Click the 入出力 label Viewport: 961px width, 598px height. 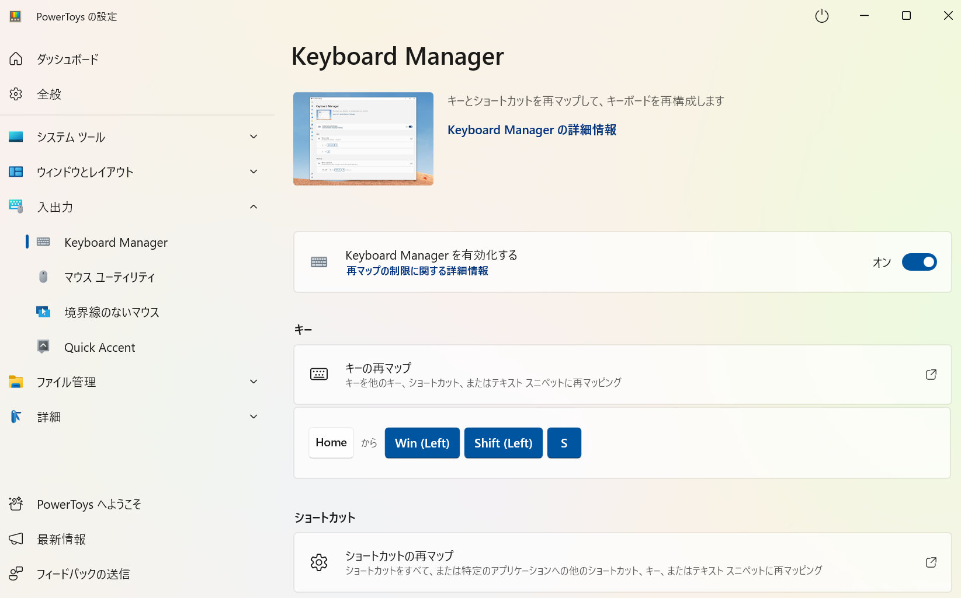pyautogui.click(x=55, y=207)
